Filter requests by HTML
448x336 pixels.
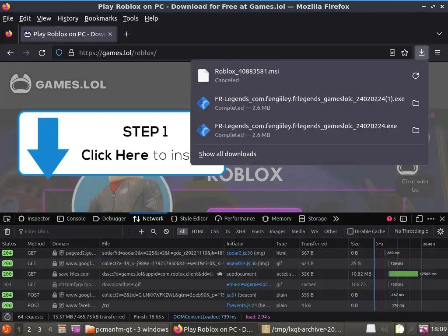click(x=198, y=231)
